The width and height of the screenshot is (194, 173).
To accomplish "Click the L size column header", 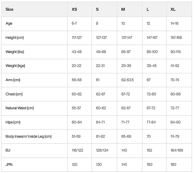I will (148, 9).
